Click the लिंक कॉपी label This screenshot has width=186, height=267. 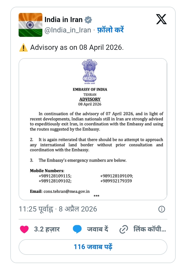tap(150, 229)
